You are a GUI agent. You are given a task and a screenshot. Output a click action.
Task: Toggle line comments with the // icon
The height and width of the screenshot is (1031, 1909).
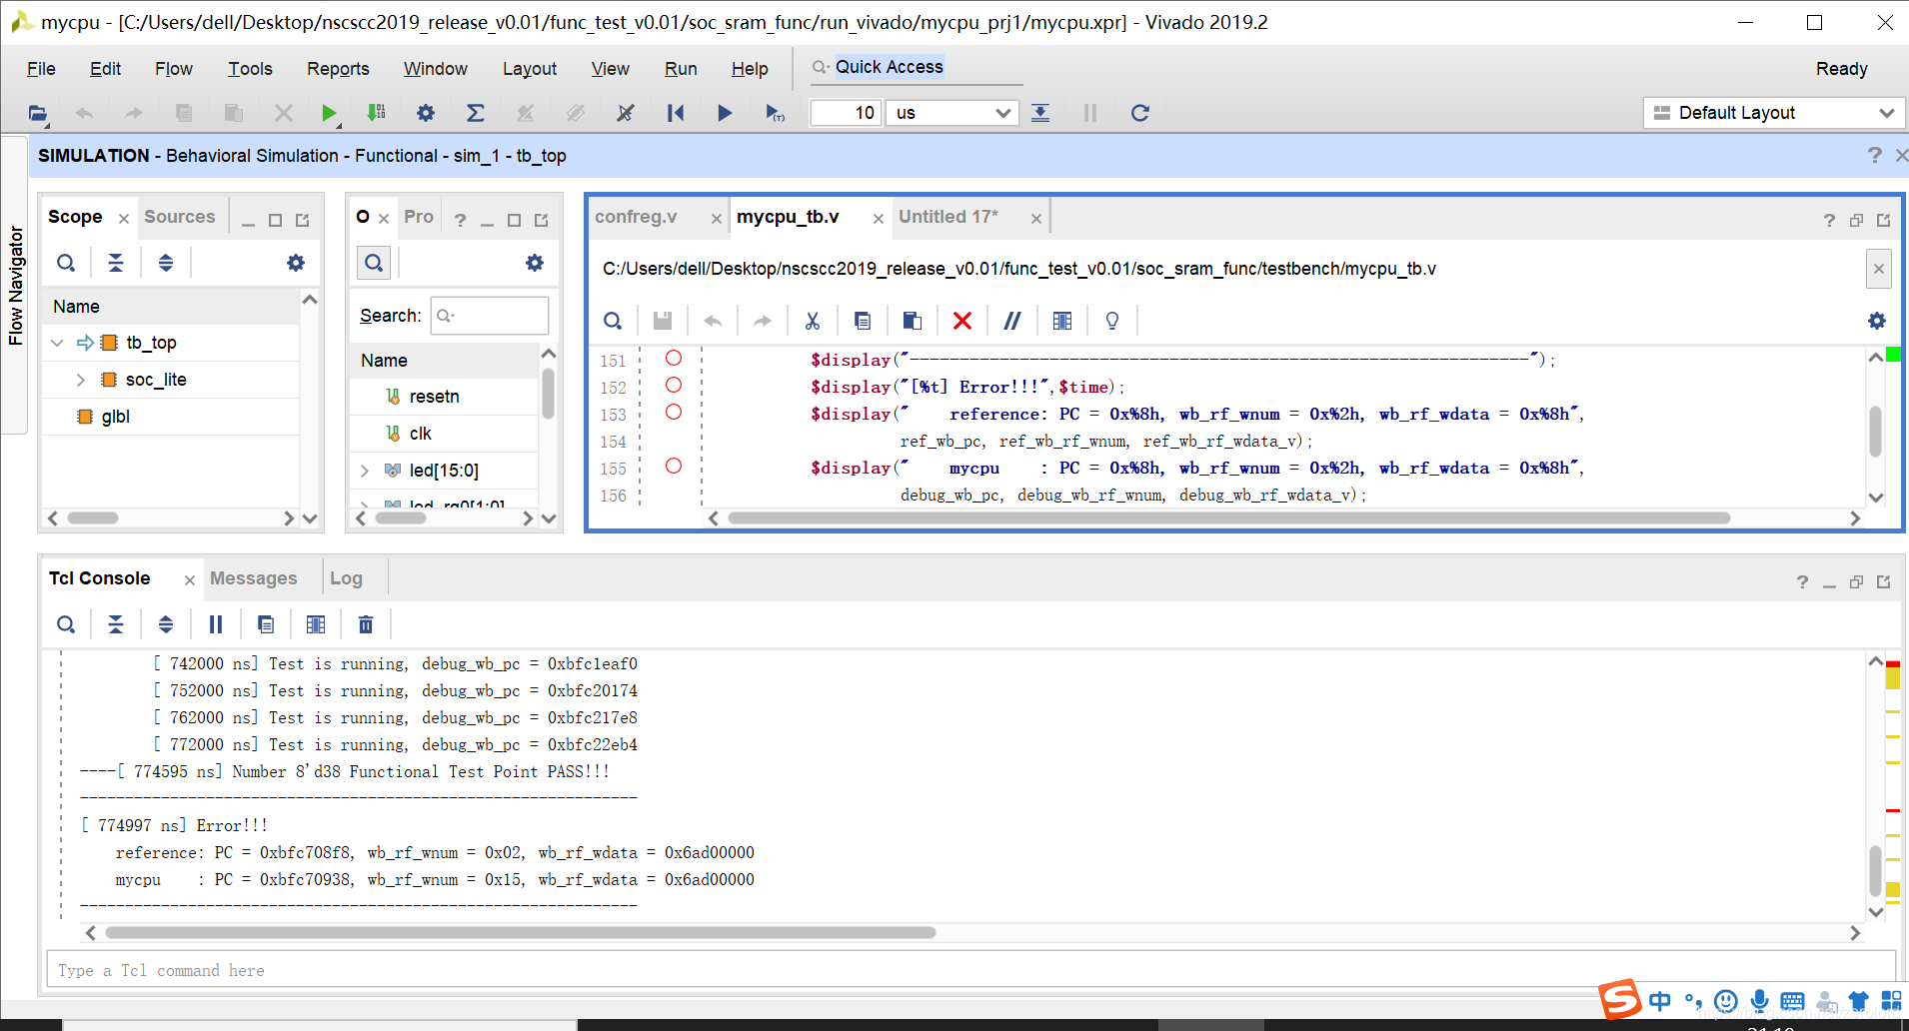(x=1012, y=321)
